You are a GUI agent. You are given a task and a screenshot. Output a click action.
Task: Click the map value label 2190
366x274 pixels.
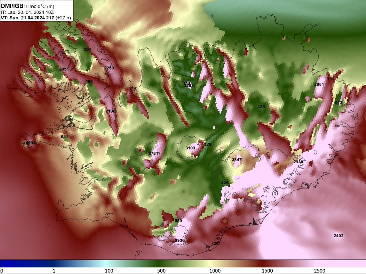point(111,111)
